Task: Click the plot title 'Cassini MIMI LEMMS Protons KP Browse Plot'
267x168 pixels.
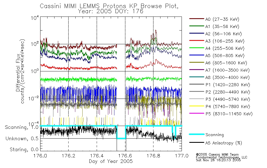Action: coord(109,6)
